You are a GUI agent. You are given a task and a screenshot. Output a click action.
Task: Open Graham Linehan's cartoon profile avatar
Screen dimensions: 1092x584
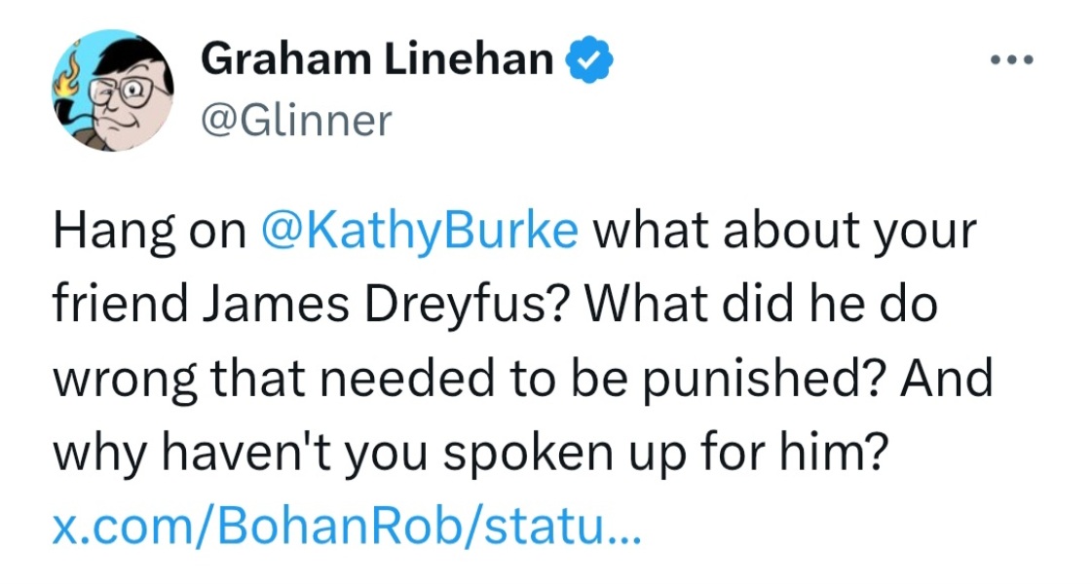pyautogui.click(x=111, y=90)
